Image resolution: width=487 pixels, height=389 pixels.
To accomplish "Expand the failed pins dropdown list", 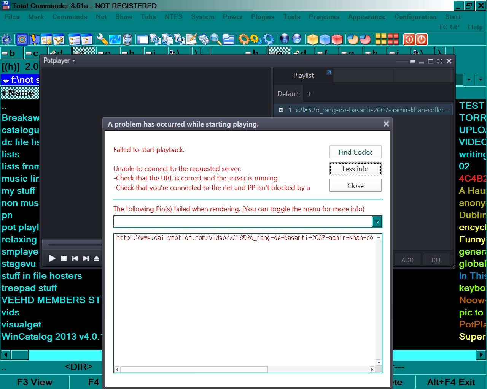I will pyautogui.click(x=377, y=221).
